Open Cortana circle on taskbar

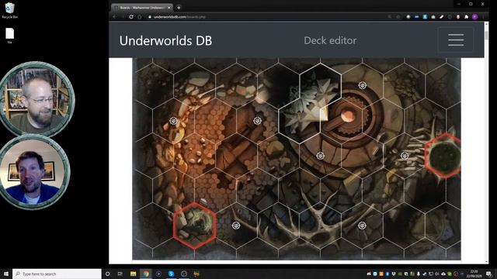(107, 274)
